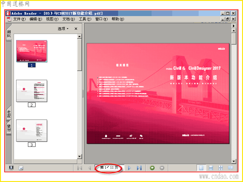Open the 编辑(E) menu

[36, 19]
